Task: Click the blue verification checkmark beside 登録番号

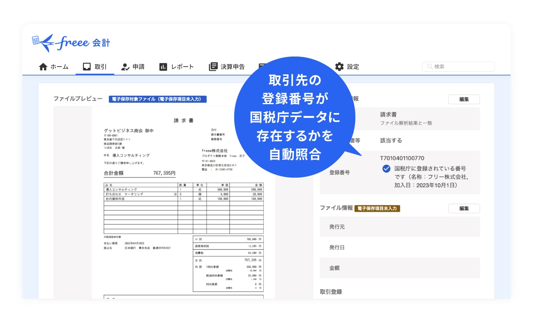Action: 386,168
